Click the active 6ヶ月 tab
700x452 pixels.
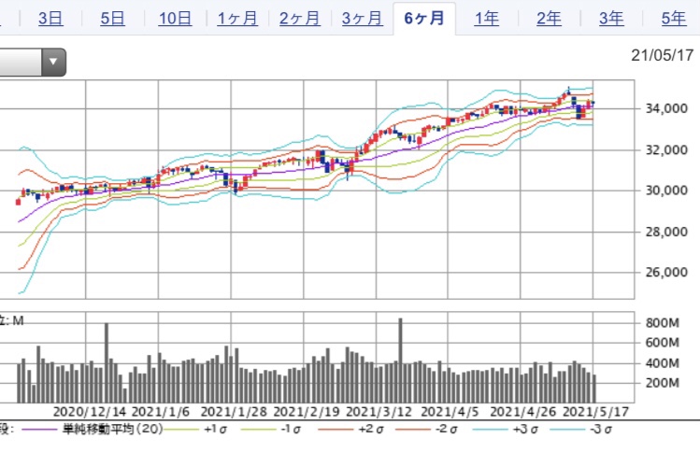point(424,19)
